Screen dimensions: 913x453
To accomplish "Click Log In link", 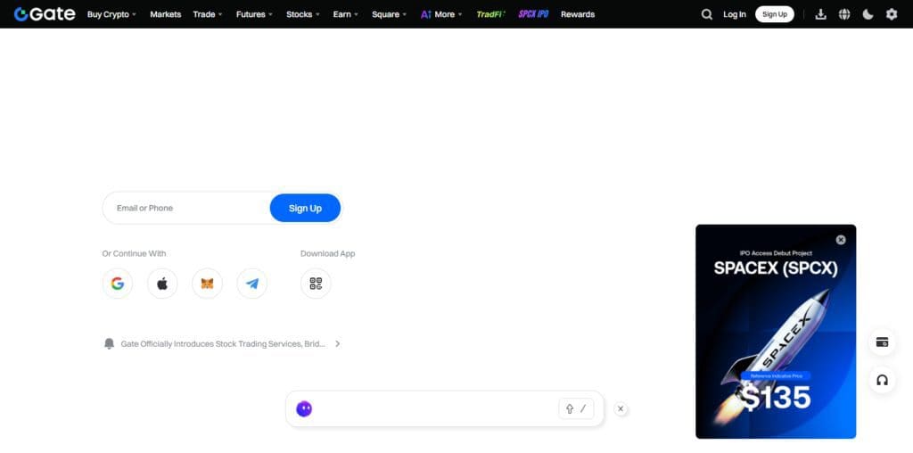I will (735, 14).
